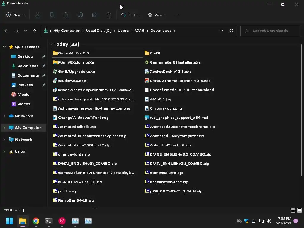The height and width of the screenshot is (228, 304).
Task: Expand My Computer tree node
Action: click(4, 128)
